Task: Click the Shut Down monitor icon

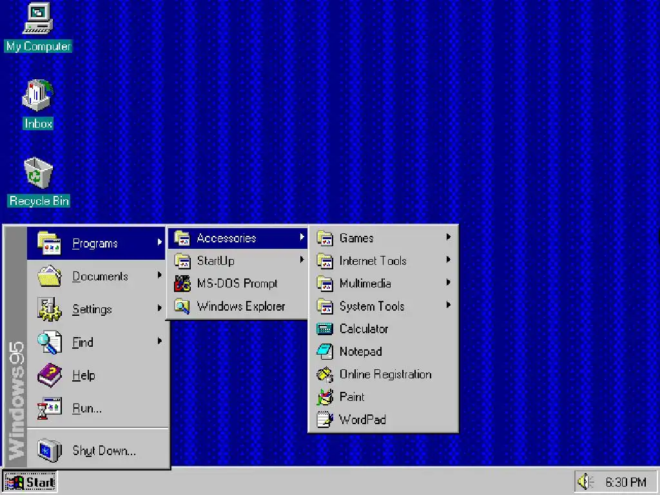Action: click(49, 451)
